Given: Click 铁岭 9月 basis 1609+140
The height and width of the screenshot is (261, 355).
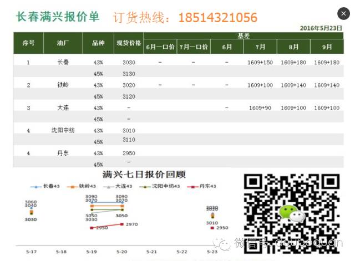Looking at the screenshot, I should (327, 85).
